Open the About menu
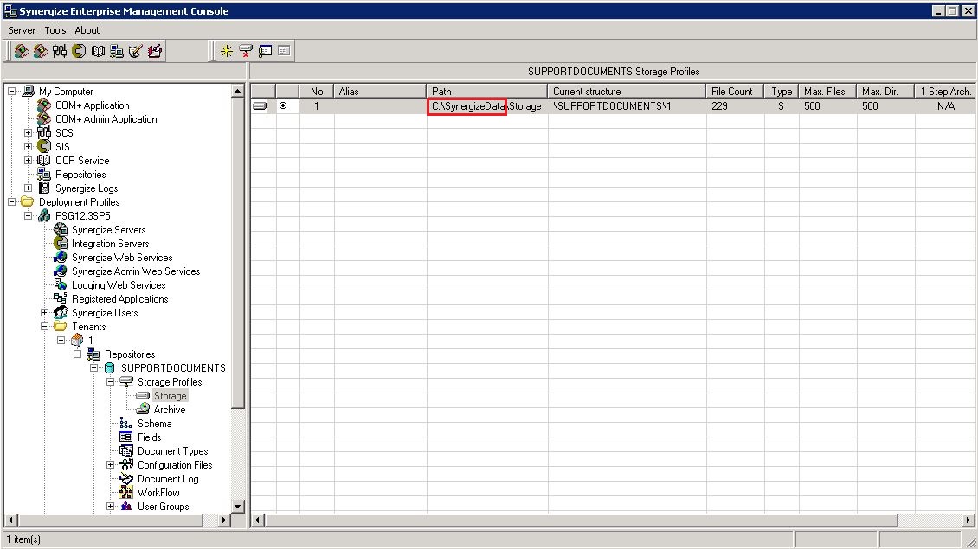The image size is (978, 549). (x=87, y=30)
